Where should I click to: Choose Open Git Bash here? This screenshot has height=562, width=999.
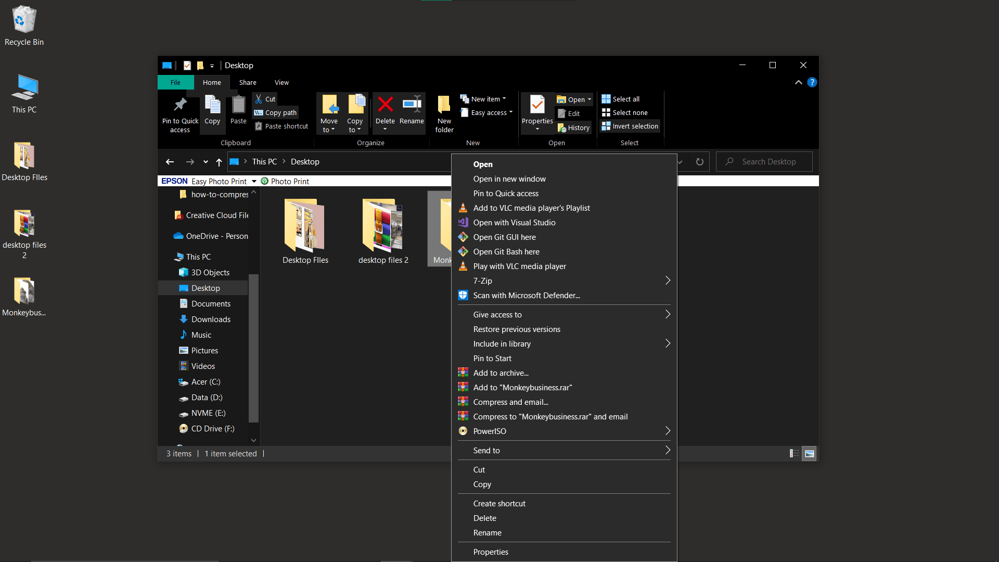coord(506,252)
